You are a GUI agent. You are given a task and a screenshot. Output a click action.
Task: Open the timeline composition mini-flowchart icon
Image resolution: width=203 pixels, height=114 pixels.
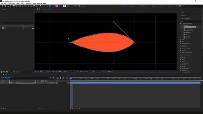[51, 78]
